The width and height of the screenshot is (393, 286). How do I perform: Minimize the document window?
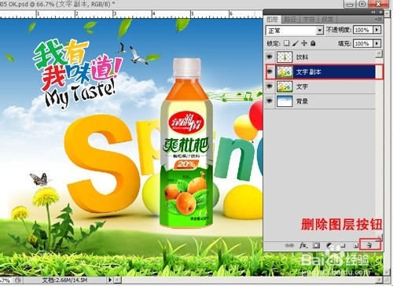351,4
